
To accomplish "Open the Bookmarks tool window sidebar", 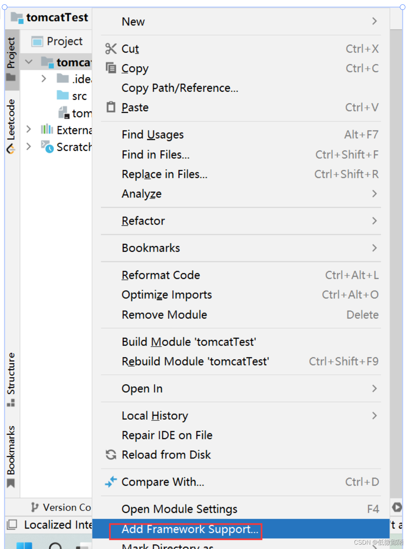I will pyautogui.click(x=11, y=456).
